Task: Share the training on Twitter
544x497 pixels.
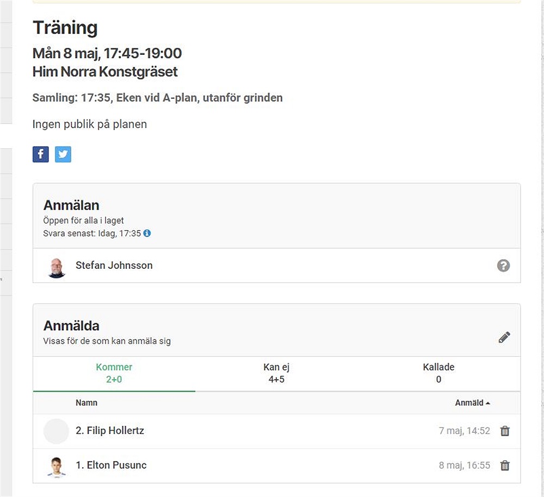Action: coord(63,154)
